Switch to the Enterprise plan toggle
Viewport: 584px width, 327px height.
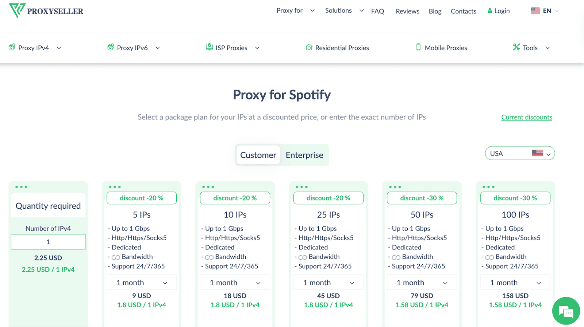[304, 155]
